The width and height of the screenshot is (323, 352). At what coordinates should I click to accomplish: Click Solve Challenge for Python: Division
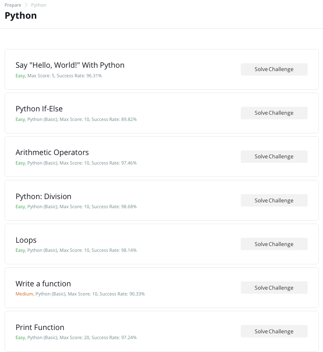pos(274,200)
